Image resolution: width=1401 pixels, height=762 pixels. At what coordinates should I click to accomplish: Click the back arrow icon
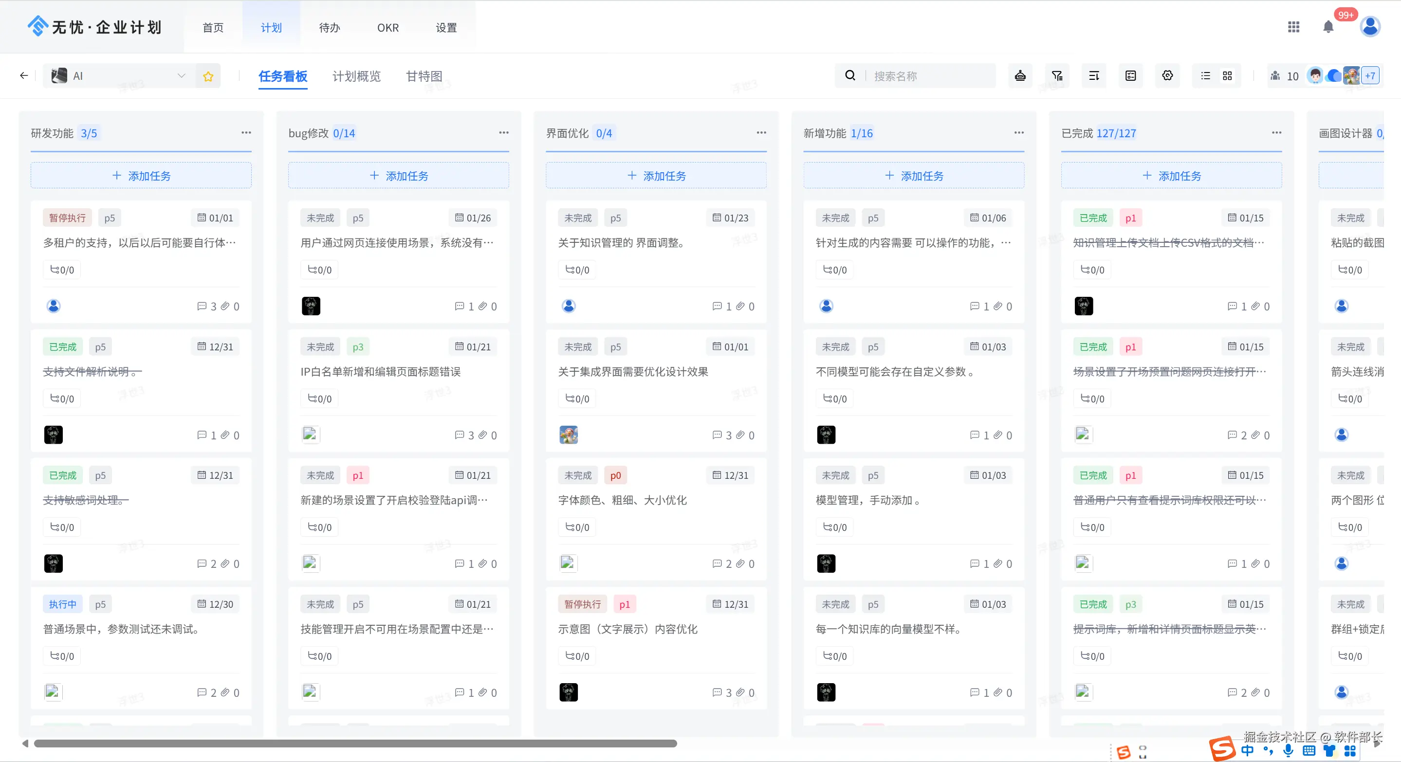24,76
